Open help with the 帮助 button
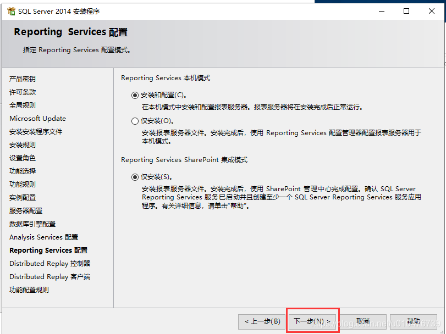 (414, 321)
